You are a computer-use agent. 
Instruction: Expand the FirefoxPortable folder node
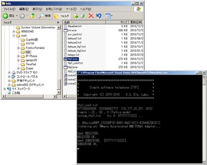click(x=18, y=48)
